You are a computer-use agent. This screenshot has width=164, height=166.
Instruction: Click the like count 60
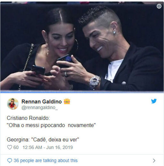click(x=16, y=147)
